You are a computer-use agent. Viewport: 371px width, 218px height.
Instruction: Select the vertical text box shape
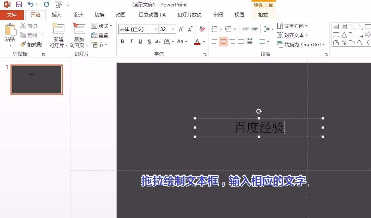click(344, 26)
